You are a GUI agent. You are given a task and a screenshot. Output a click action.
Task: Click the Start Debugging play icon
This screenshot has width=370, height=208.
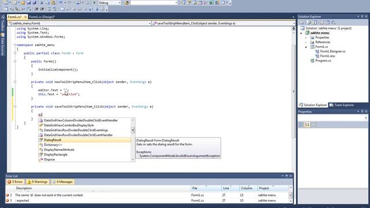click(x=94, y=3)
